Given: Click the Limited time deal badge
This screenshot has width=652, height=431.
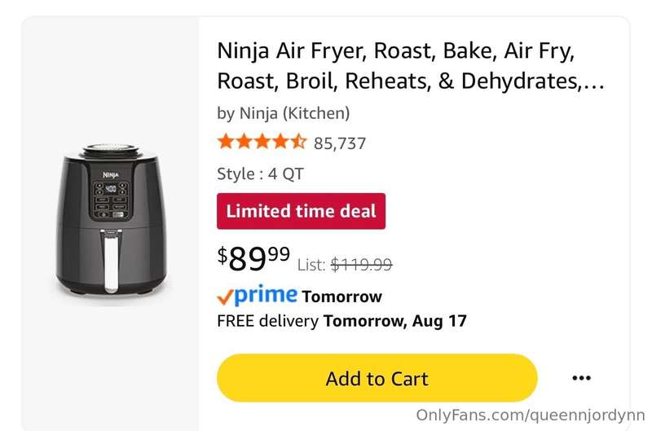Looking at the screenshot, I should 301,211.
